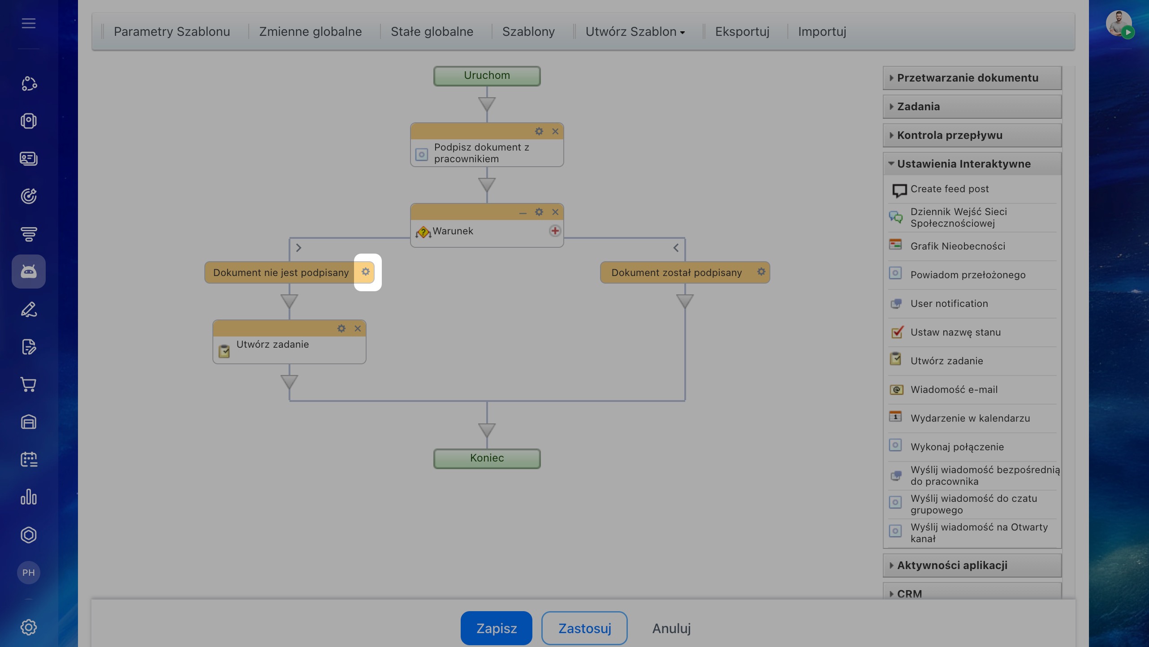The width and height of the screenshot is (1149, 647).
Task: Click the blue 'Zapisz' button
Action: [497, 628]
